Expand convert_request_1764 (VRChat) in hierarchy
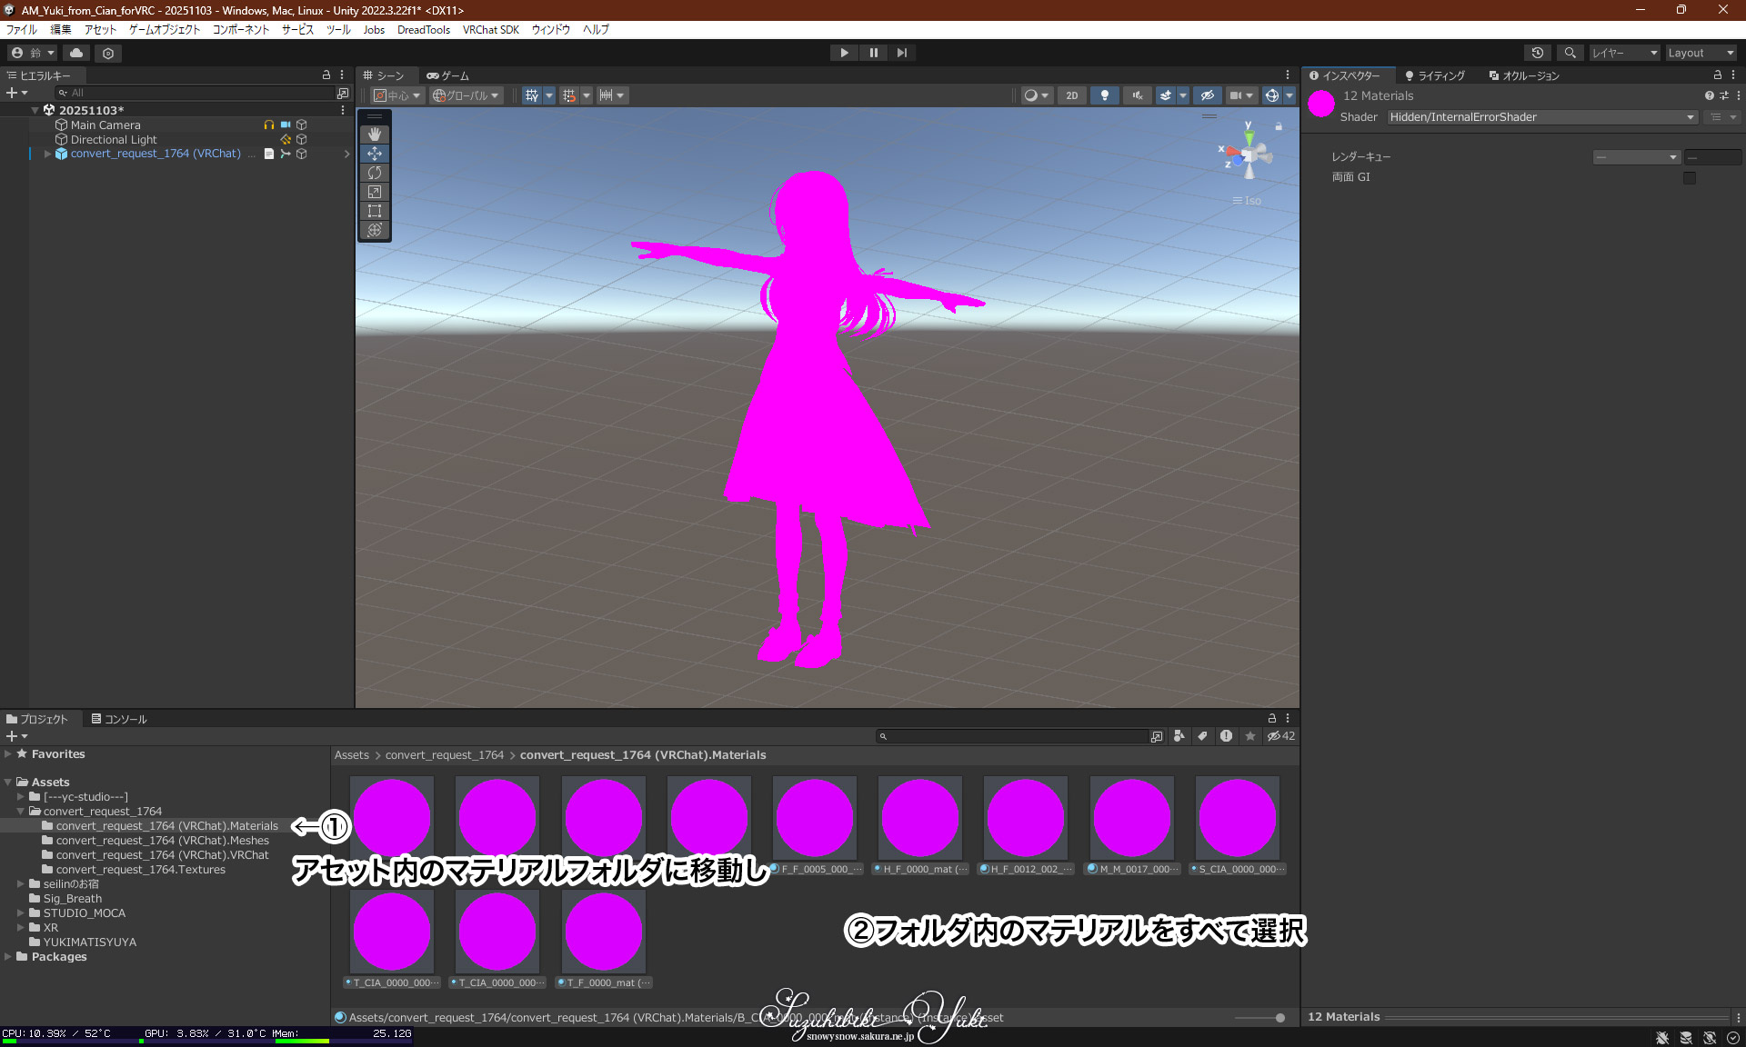Image resolution: width=1746 pixels, height=1047 pixels. click(x=47, y=154)
